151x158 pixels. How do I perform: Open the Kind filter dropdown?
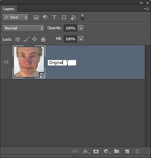coord(15,17)
